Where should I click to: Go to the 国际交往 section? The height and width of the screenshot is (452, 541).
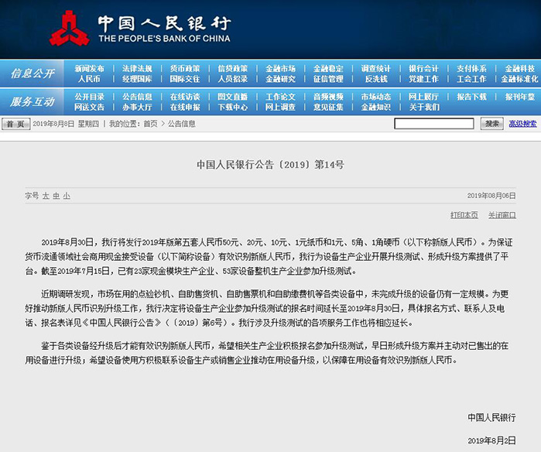pyautogui.click(x=185, y=79)
